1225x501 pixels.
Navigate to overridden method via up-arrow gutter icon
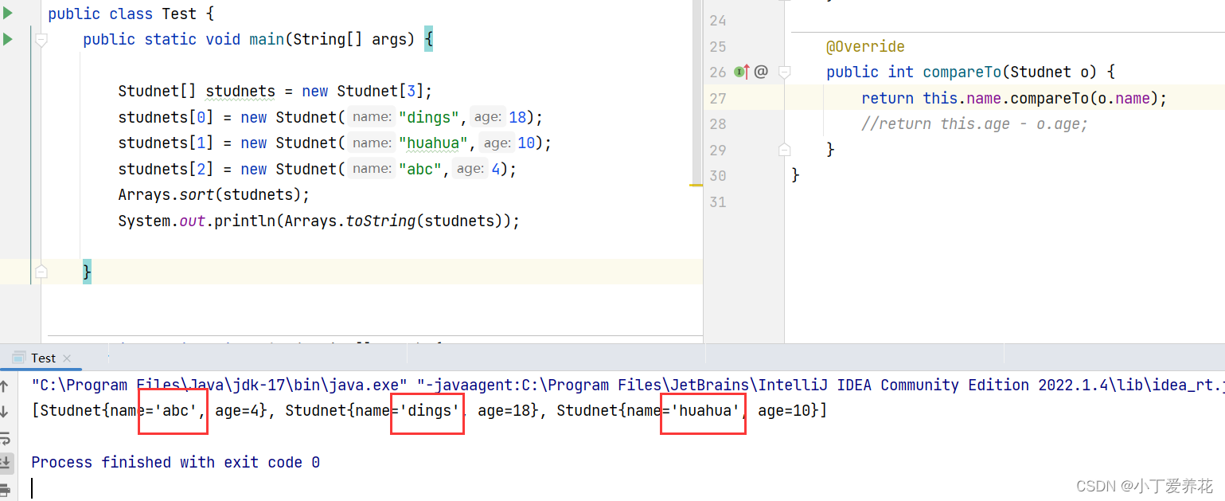click(x=747, y=71)
